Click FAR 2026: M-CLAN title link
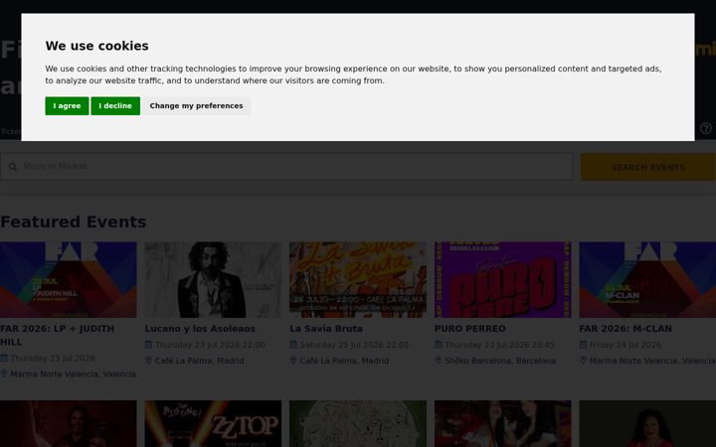The height and width of the screenshot is (447, 716). pyautogui.click(x=626, y=329)
